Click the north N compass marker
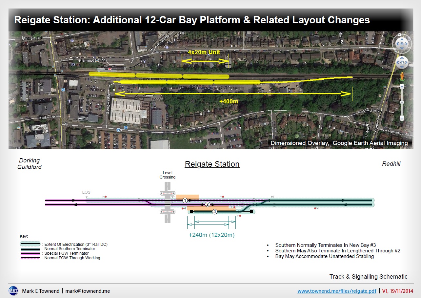This screenshot has width=421, height=298. coord(399,34)
